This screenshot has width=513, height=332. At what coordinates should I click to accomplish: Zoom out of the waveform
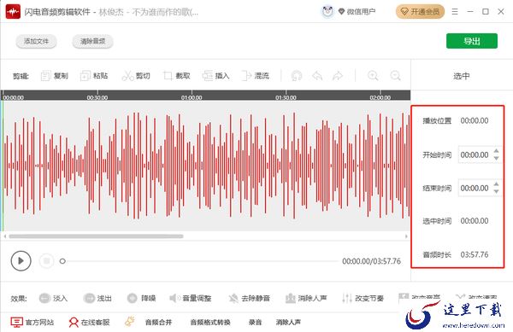(395, 76)
